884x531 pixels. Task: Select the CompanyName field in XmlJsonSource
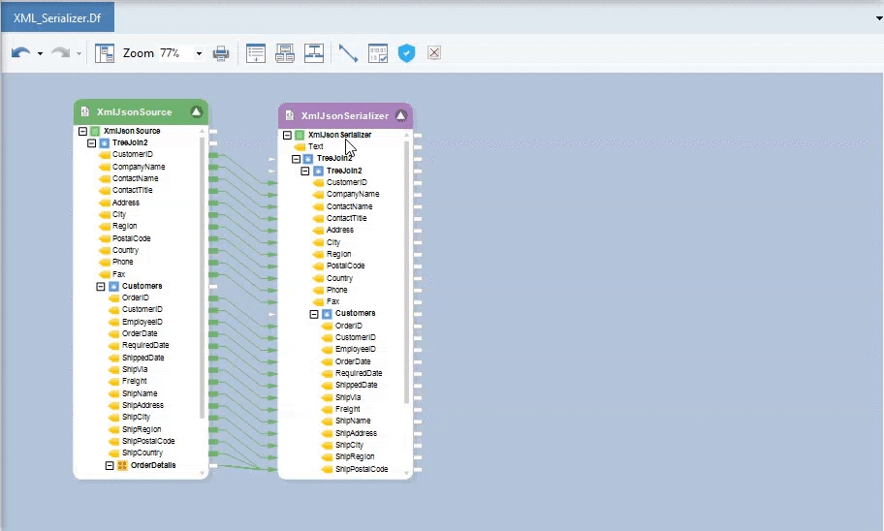pyautogui.click(x=139, y=167)
